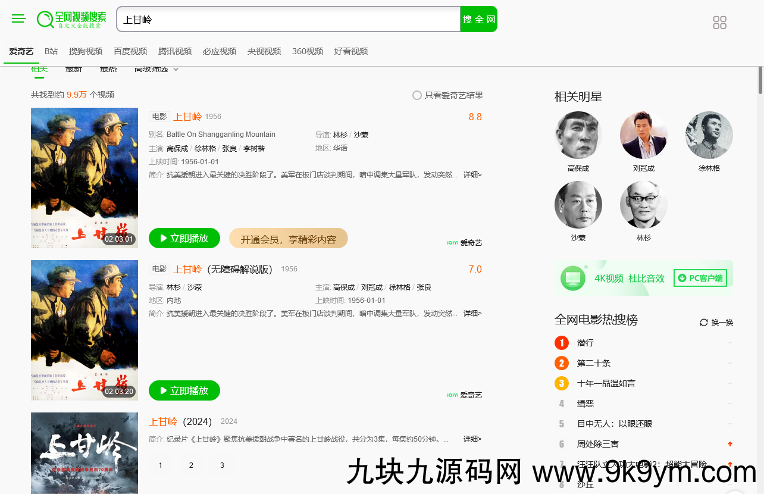The image size is (764, 494).
Task: Click actor 高保成 in first result cast
Action: (177, 149)
